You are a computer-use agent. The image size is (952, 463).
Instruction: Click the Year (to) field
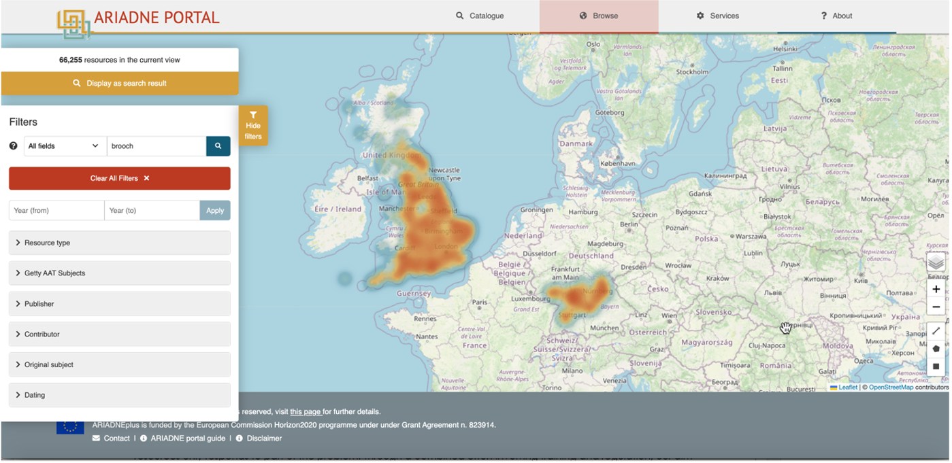click(x=152, y=210)
